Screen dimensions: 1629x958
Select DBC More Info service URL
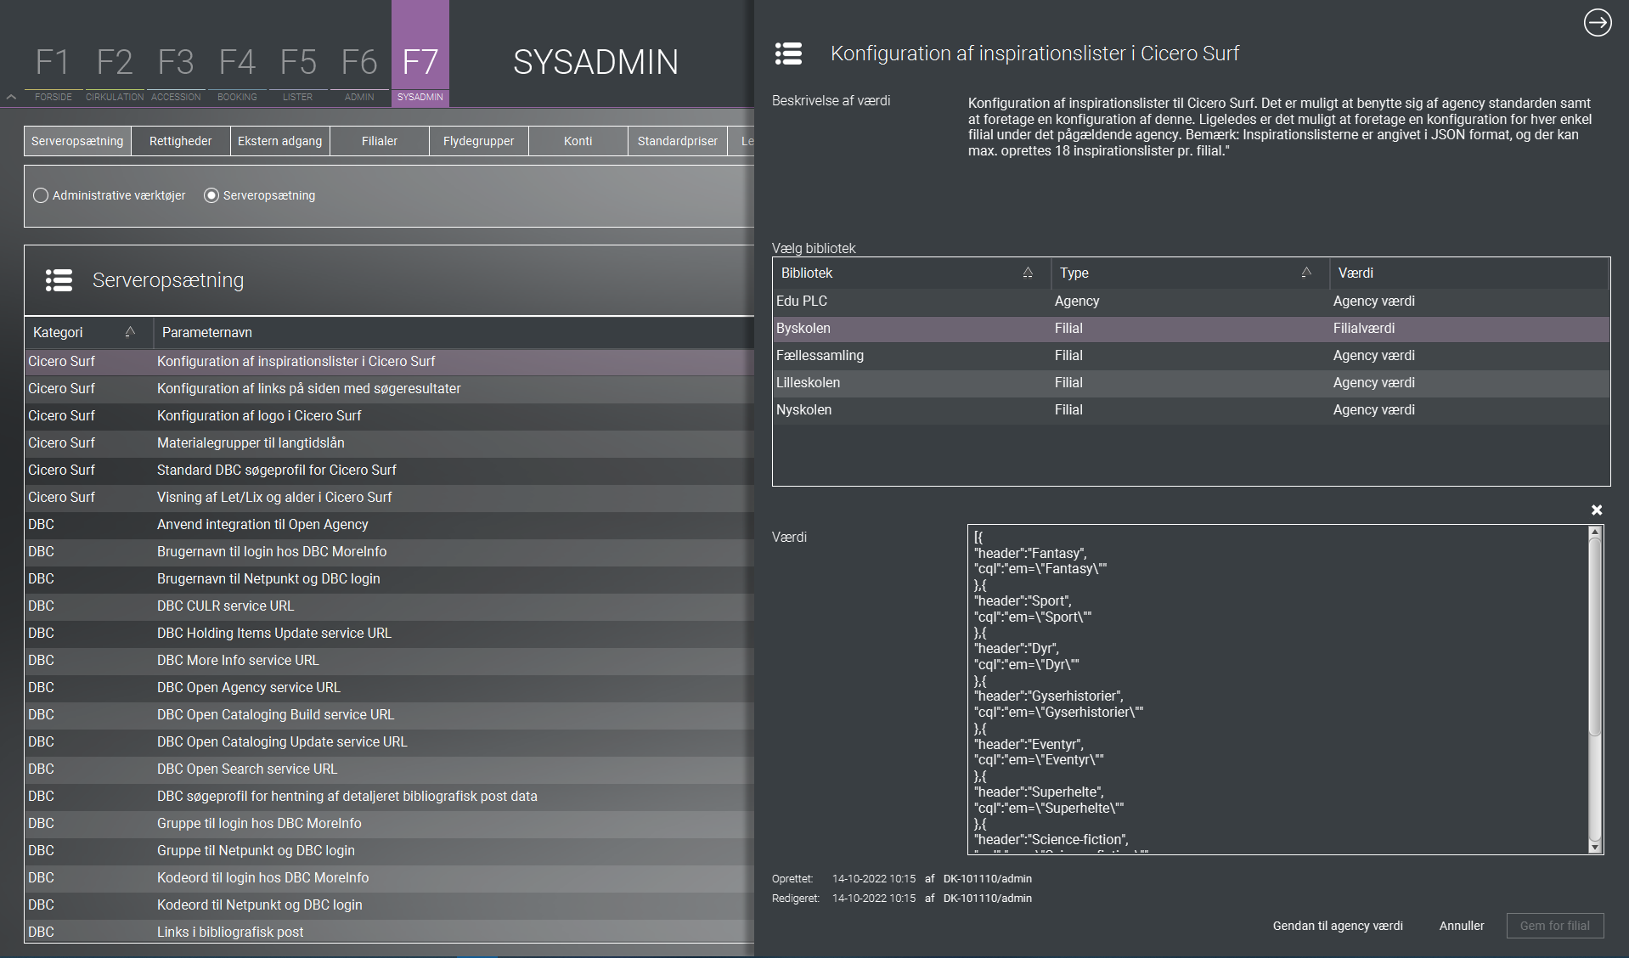point(390,661)
